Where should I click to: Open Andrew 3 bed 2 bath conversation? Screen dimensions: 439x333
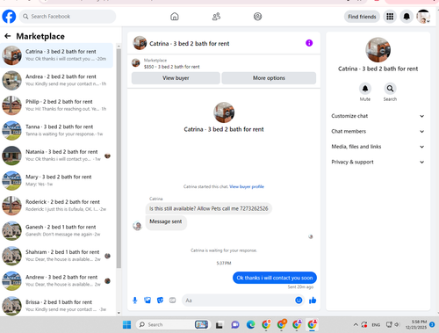[x=57, y=280]
